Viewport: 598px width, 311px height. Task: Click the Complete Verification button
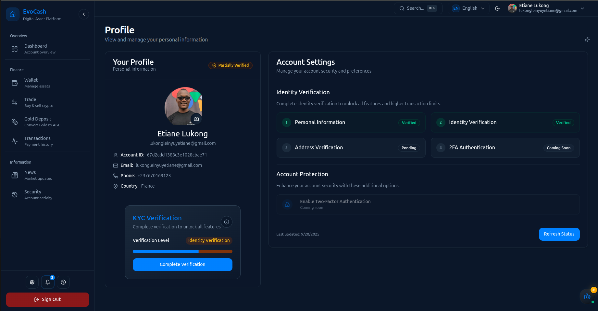pyautogui.click(x=182, y=264)
